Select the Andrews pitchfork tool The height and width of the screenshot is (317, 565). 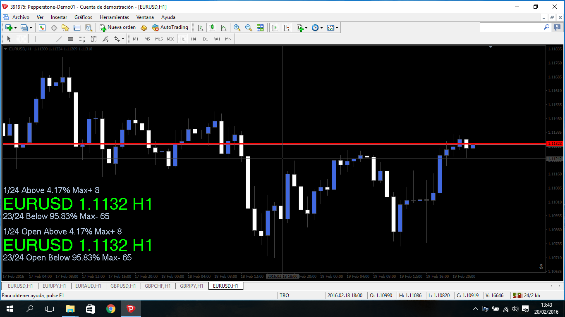tap(105, 39)
